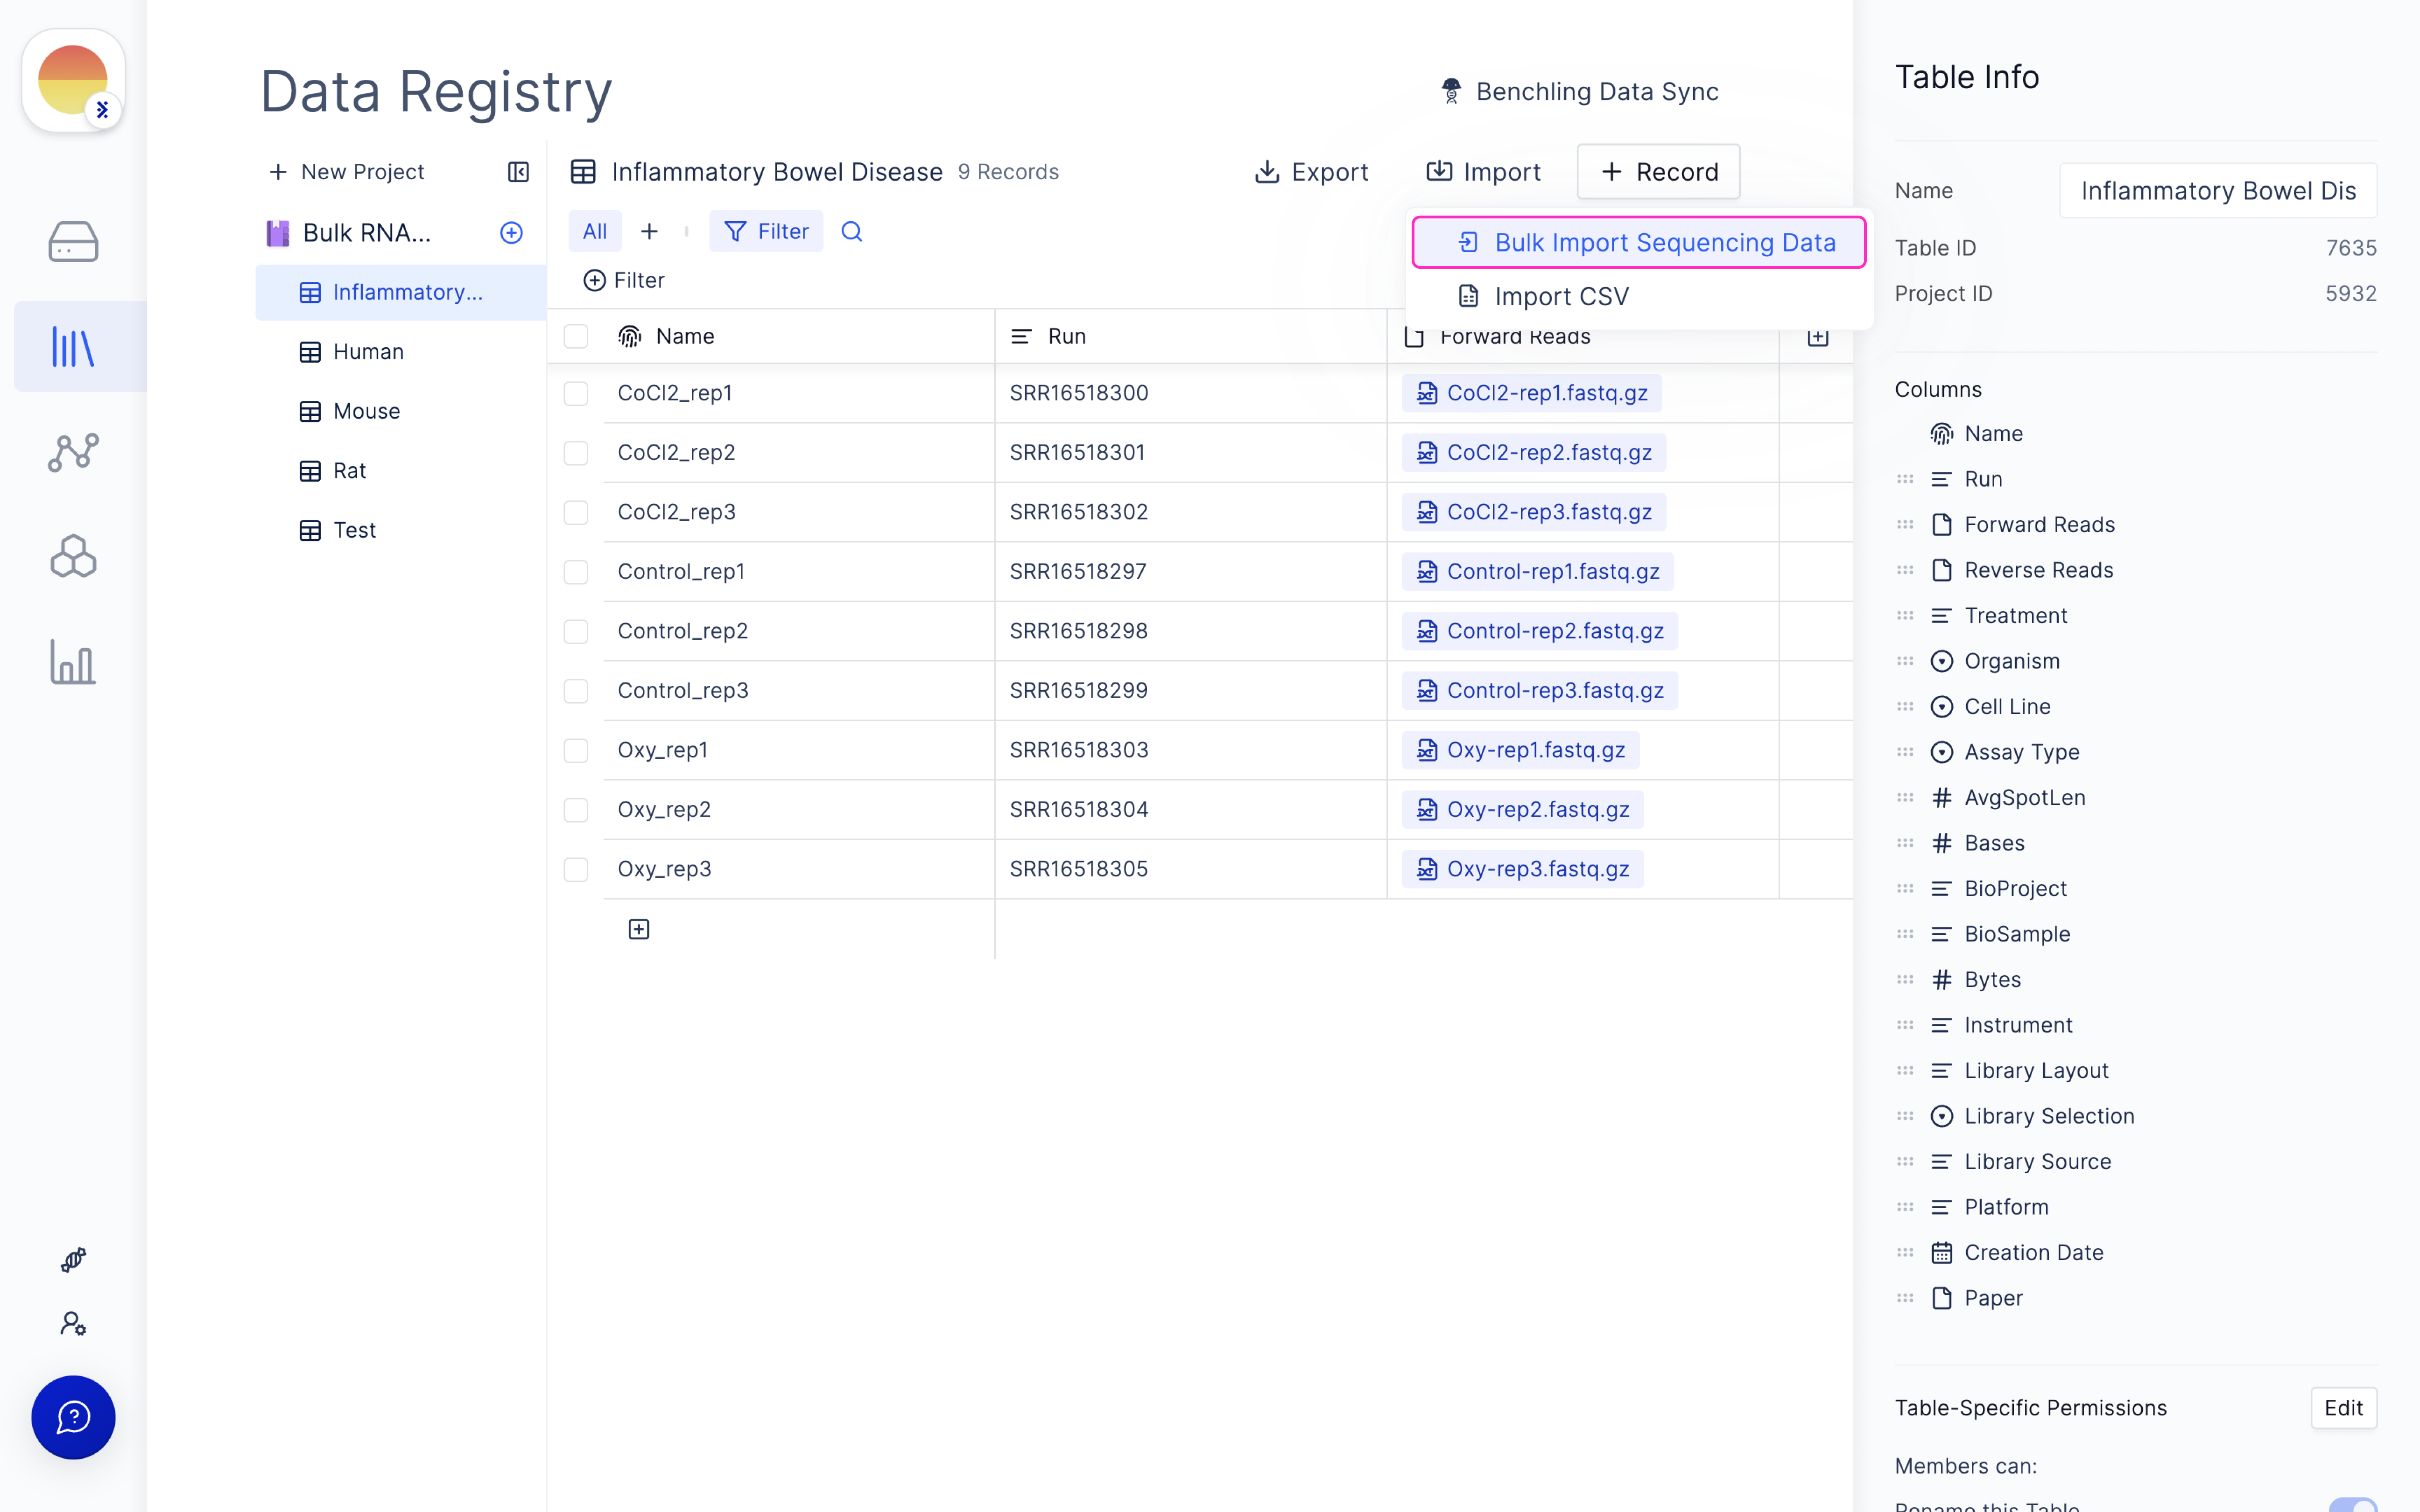2420x1512 pixels.
Task: Click the search magnifier icon
Action: click(852, 231)
